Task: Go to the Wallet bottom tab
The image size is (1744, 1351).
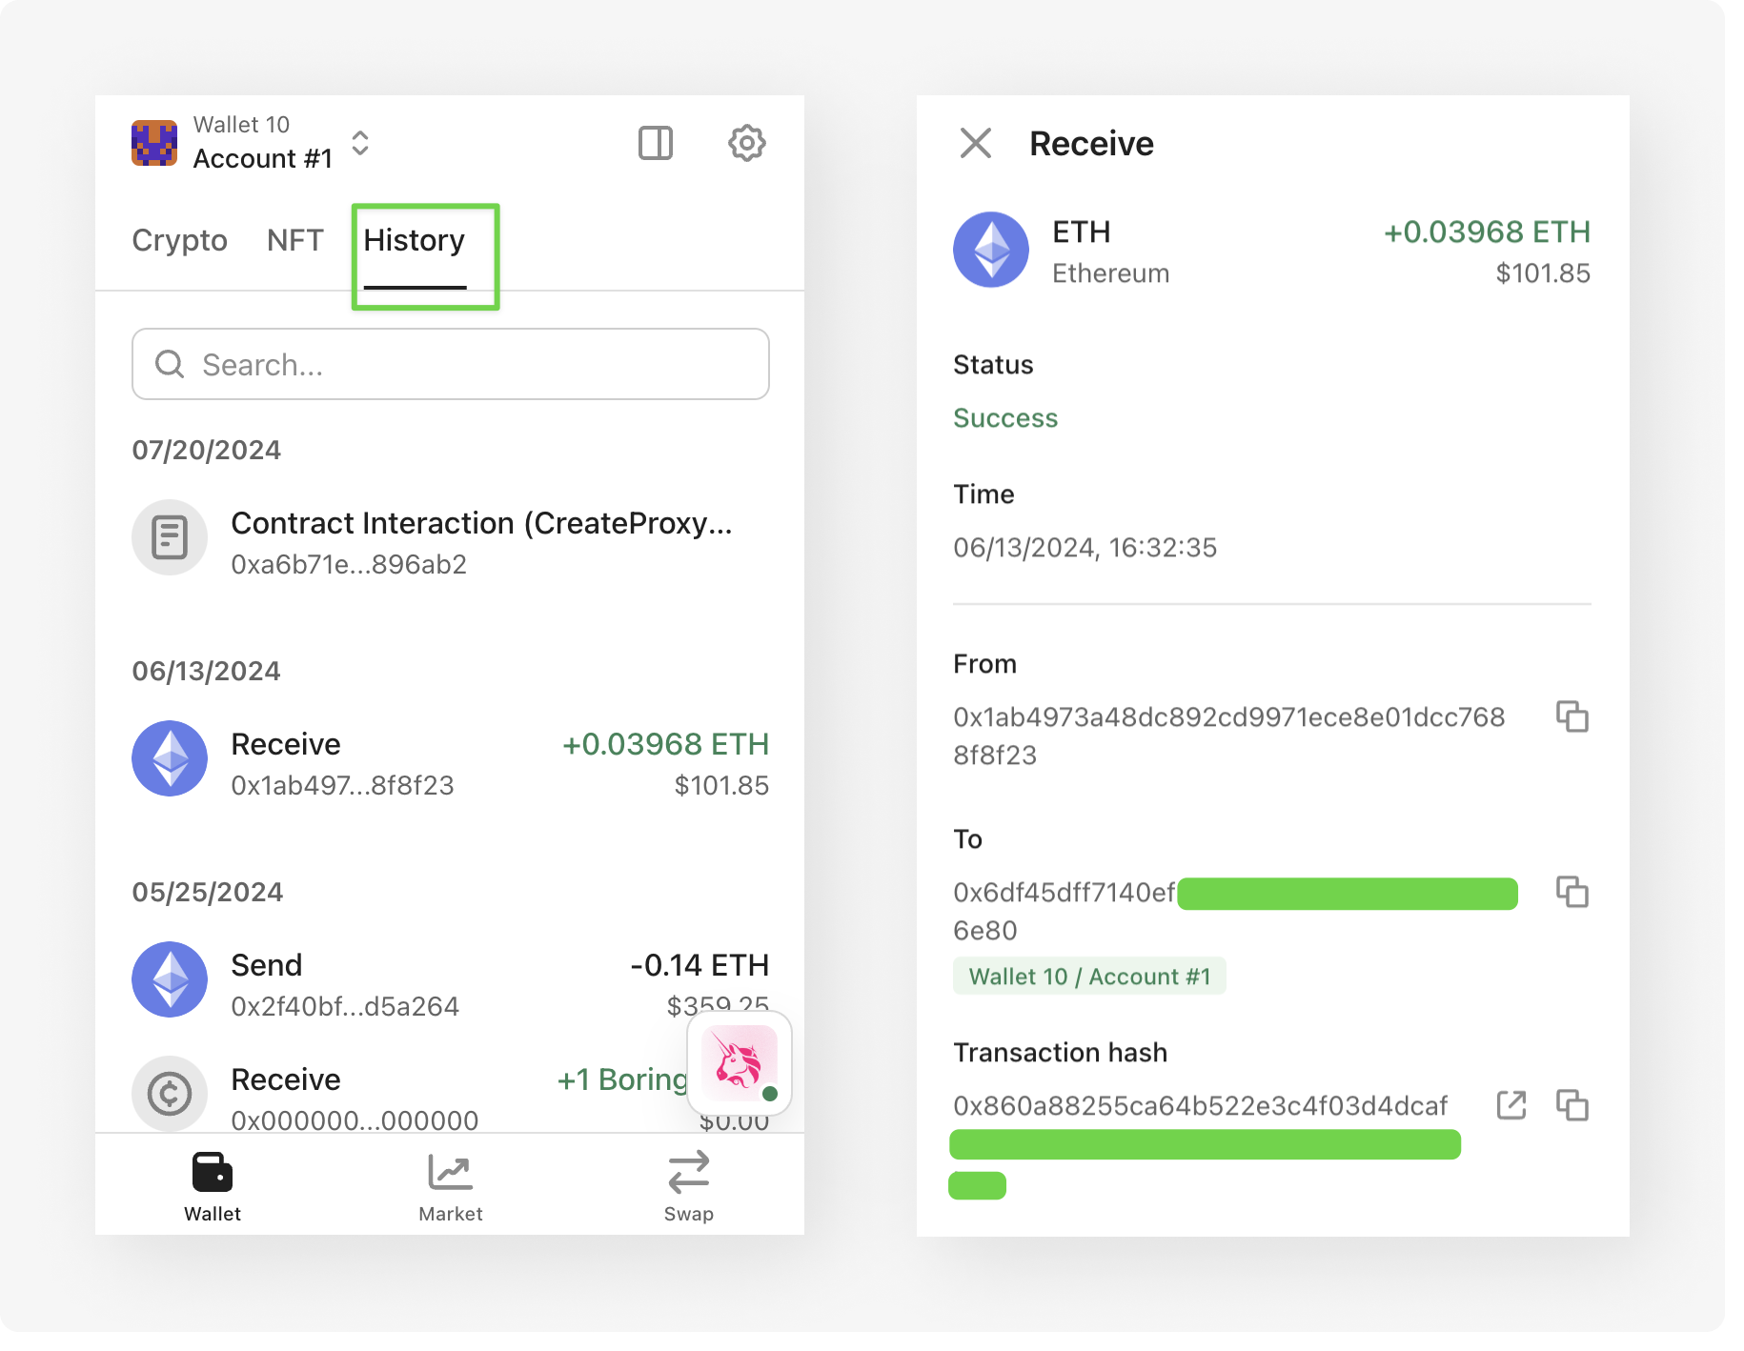Action: [x=213, y=1186]
